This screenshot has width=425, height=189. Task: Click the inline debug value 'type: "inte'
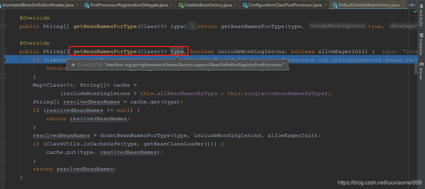pyautogui.click(x=400, y=51)
